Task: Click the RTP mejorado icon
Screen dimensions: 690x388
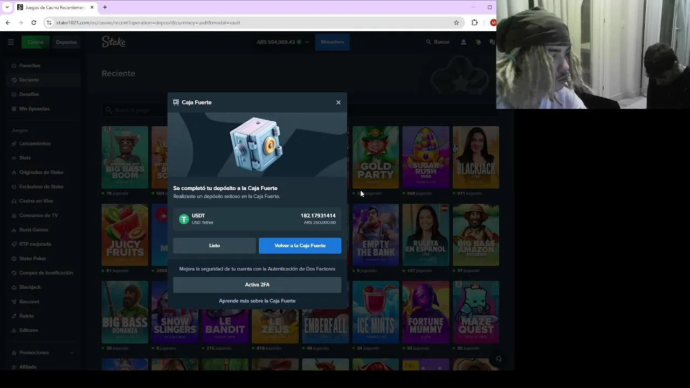Action: 13,244
